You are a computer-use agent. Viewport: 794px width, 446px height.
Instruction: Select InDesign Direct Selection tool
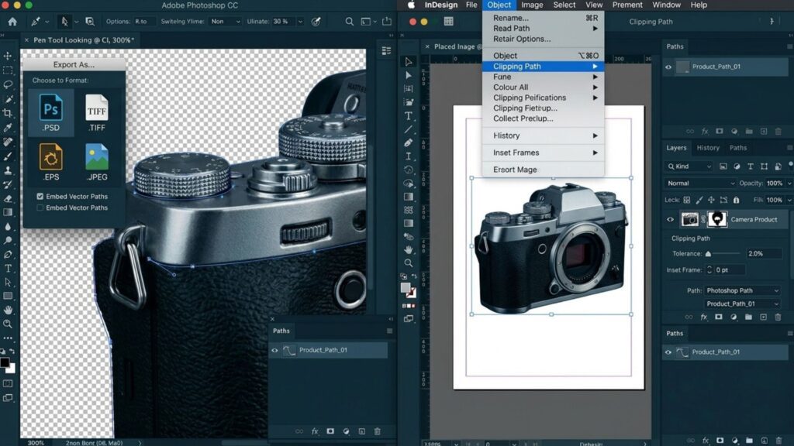tap(408, 75)
